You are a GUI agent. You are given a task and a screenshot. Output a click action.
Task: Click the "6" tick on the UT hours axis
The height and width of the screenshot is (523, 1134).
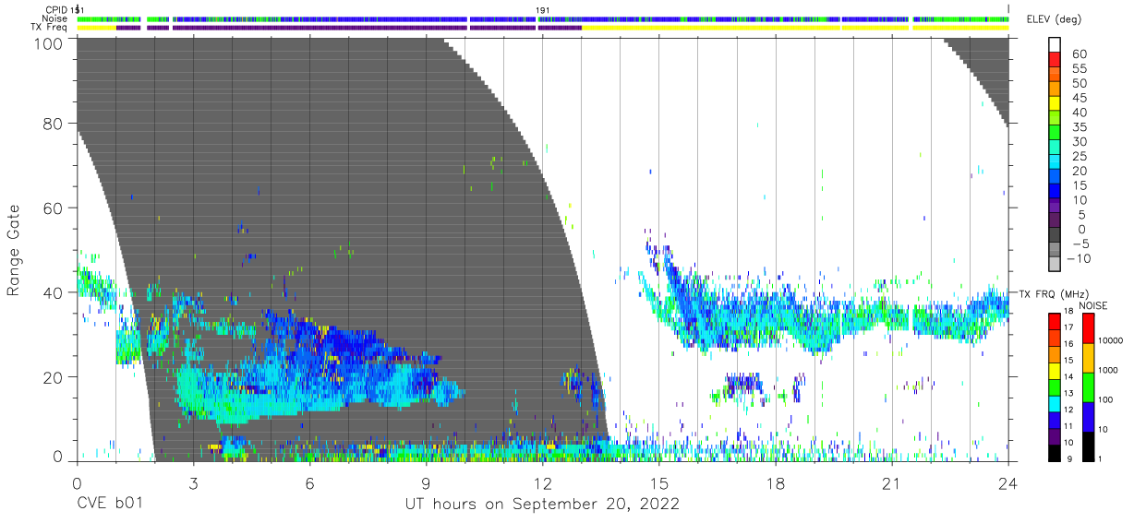point(309,483)
